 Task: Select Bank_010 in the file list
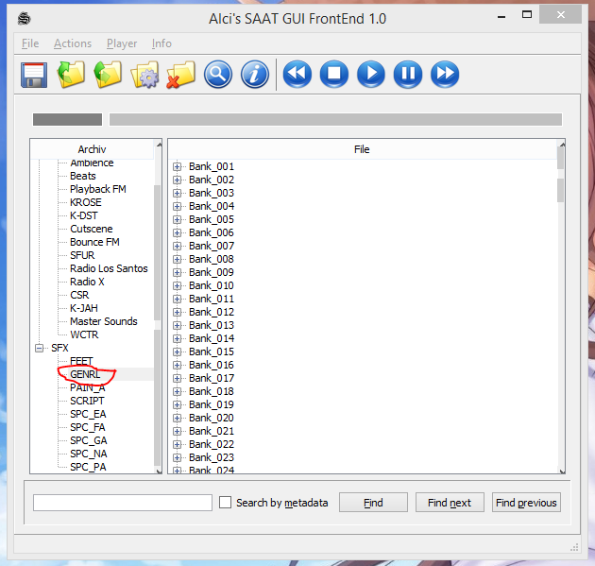(x=212, y=285)
